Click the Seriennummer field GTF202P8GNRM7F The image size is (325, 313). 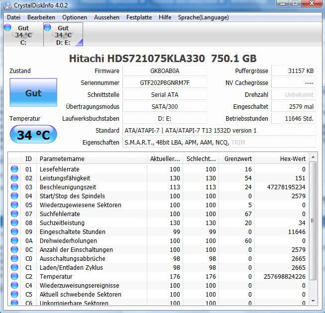tap(165, 83)
